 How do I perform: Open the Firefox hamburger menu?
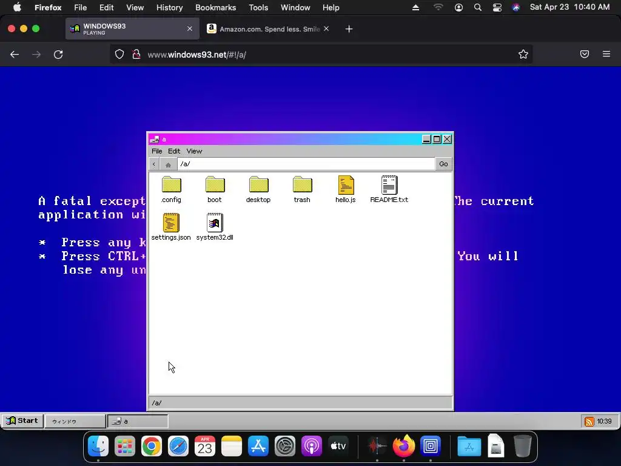pyautogui.click(x=606, y=54)
